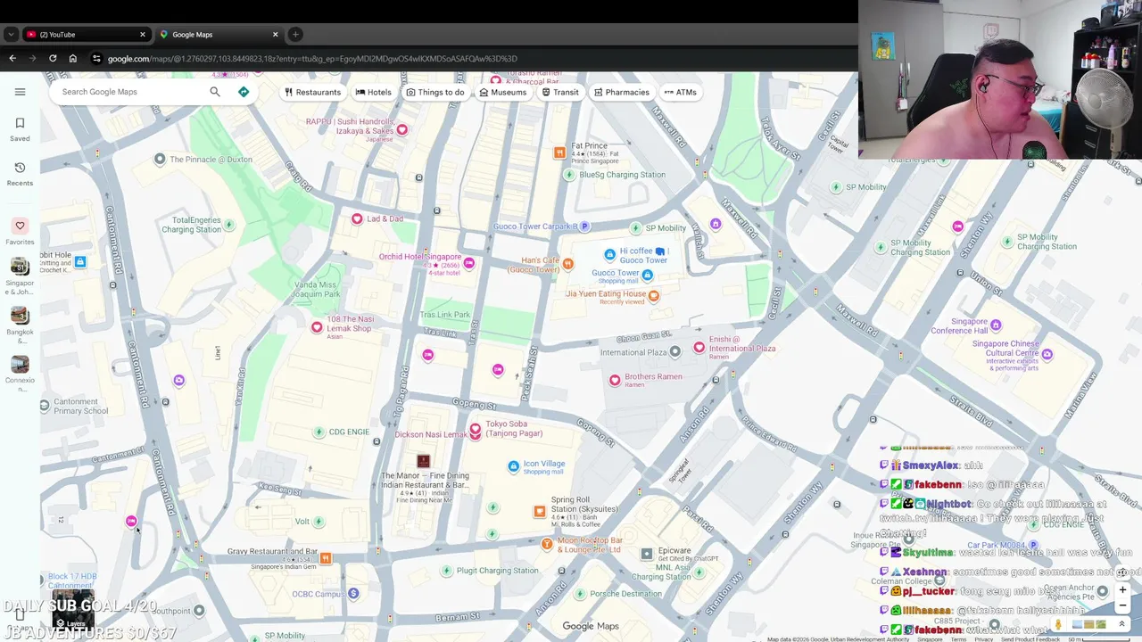The width and height of the screenshot is (1142, 642).
Task: Click The Manor fine dining pin
Action: tap(423, 461)
